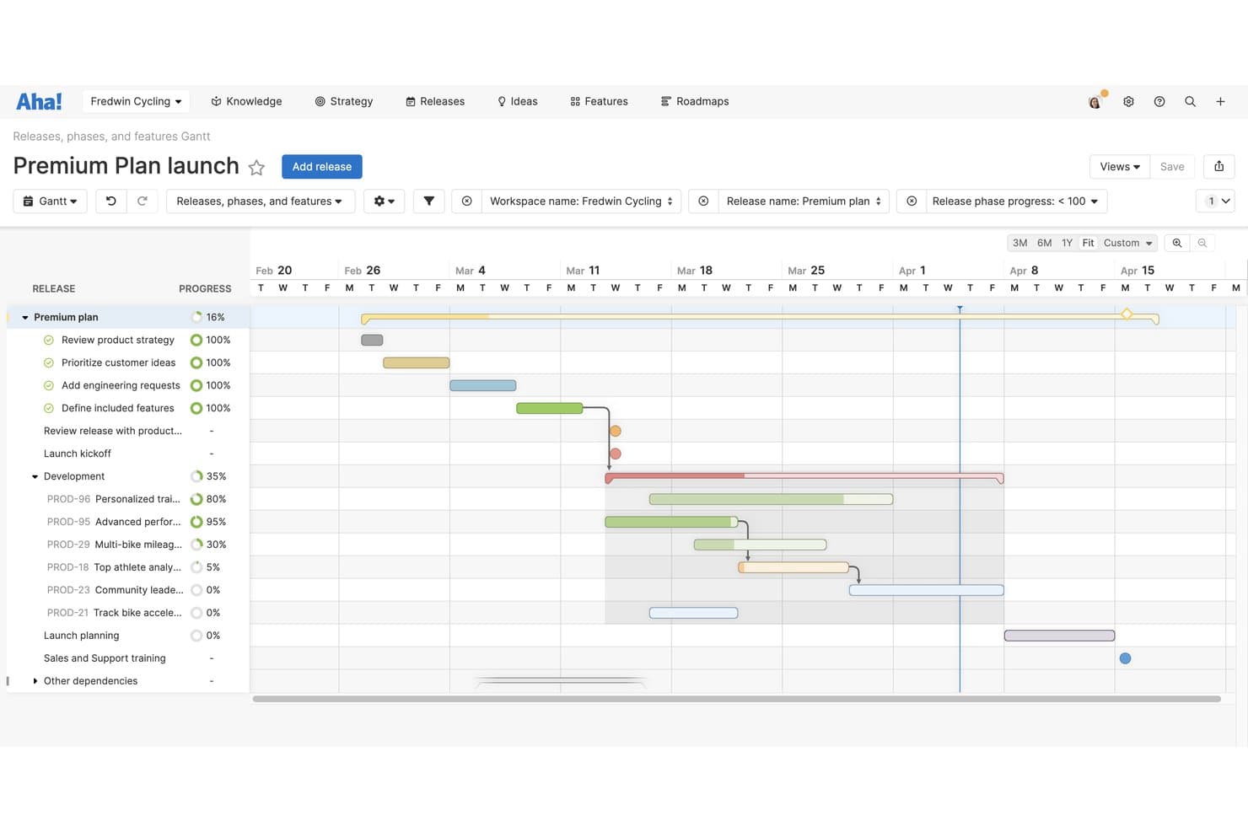Open the help question mark icon
Screen dimensions: 1248x832
tap(1159, 101)
